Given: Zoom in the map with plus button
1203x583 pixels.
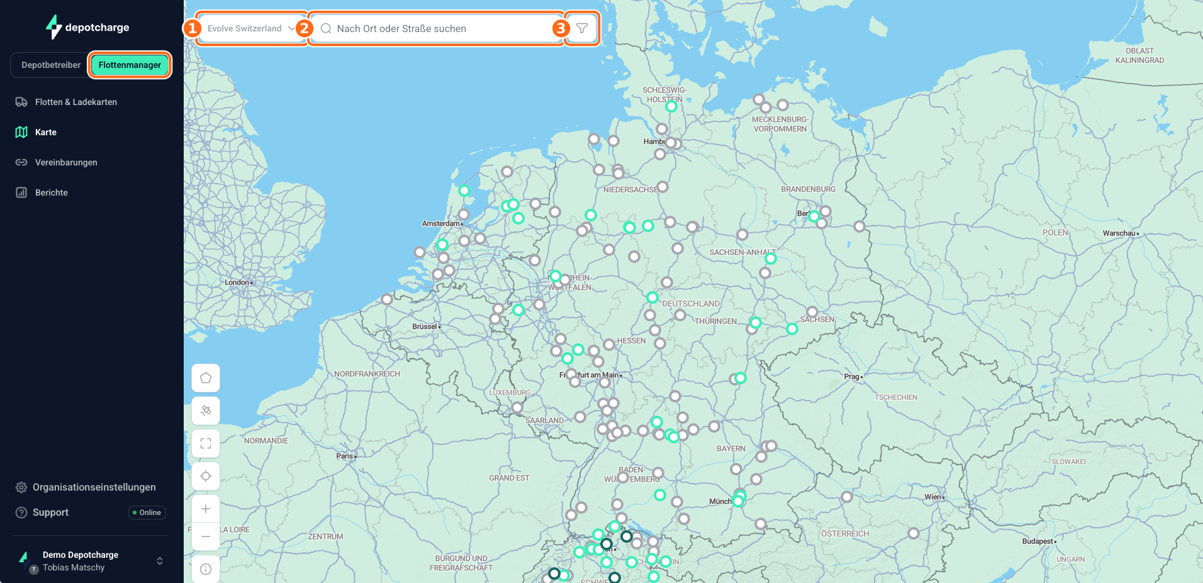Looking at the screenshot, I should (x=206, y=509).
